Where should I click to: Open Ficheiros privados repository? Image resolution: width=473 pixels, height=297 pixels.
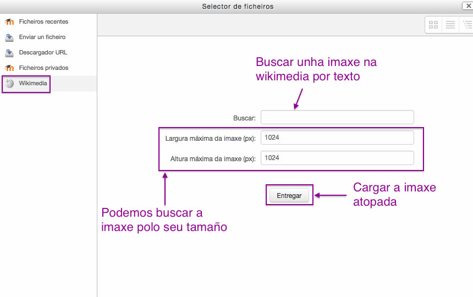(49, 68)
